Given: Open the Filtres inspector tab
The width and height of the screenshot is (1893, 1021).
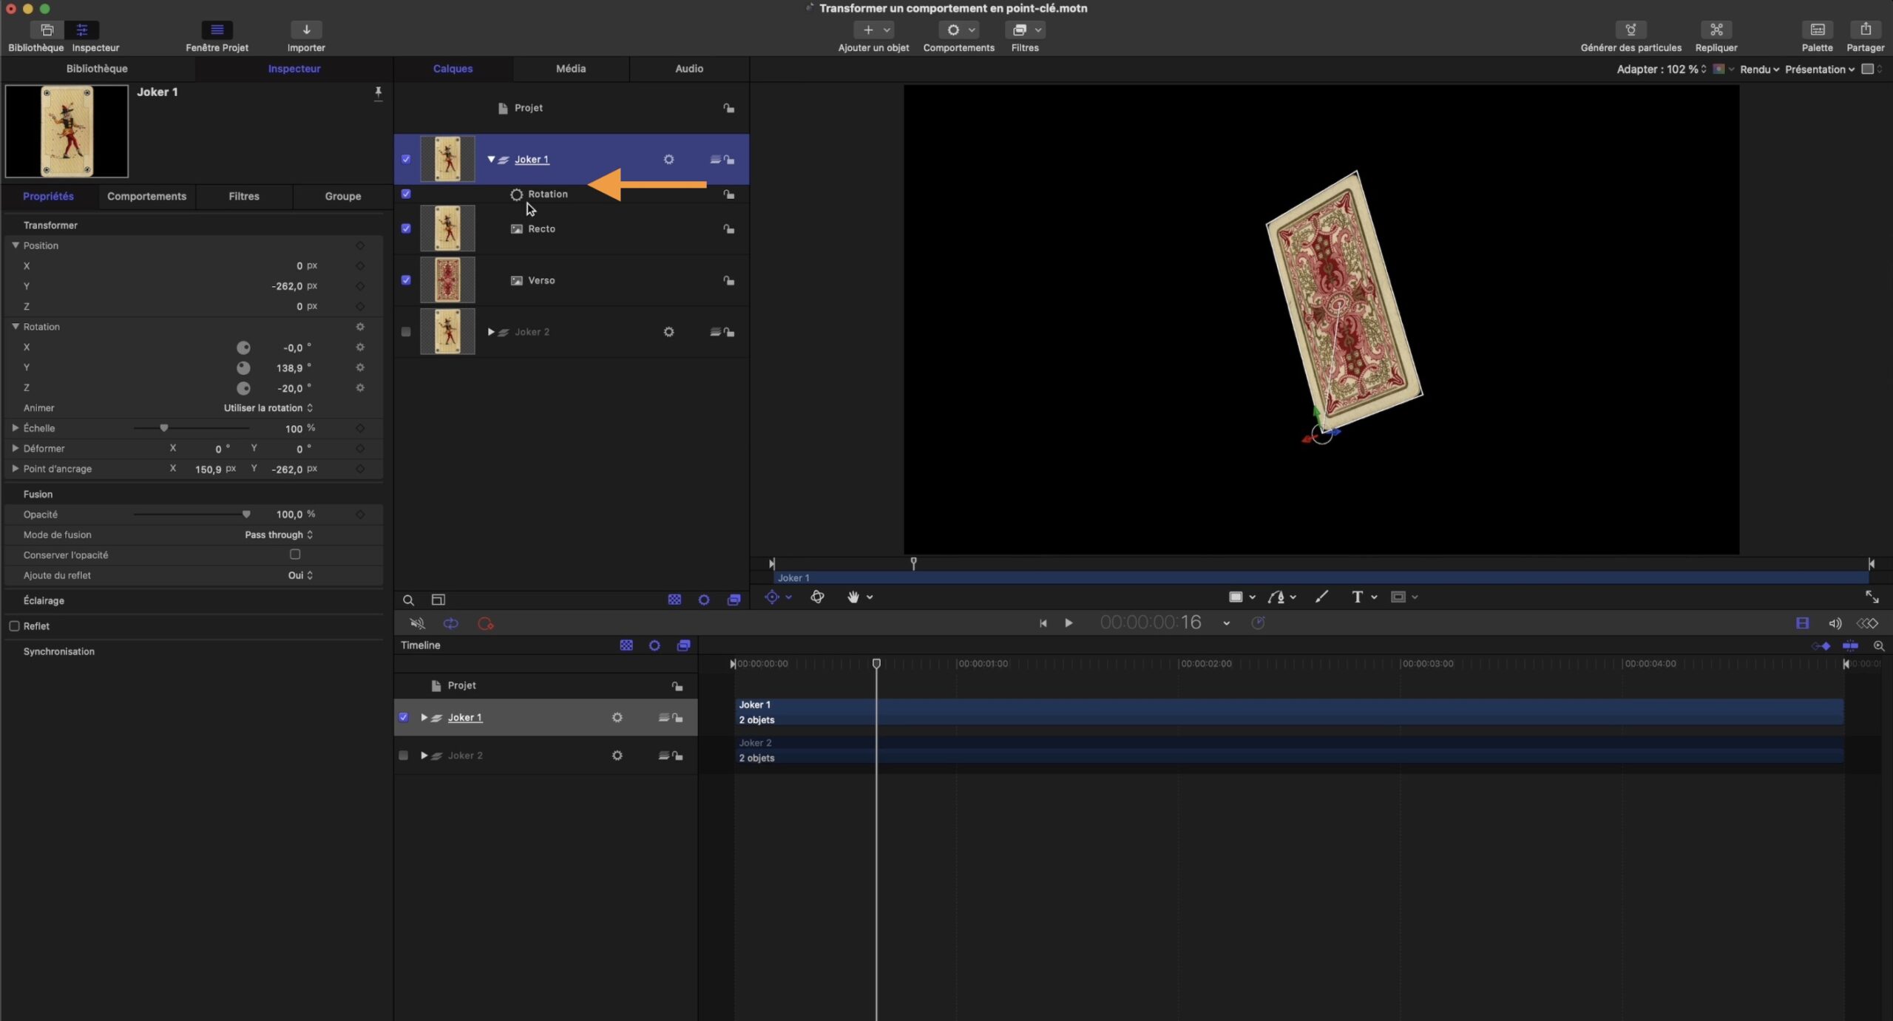Looking at the screenshot, I should click(x=243, y=197).
